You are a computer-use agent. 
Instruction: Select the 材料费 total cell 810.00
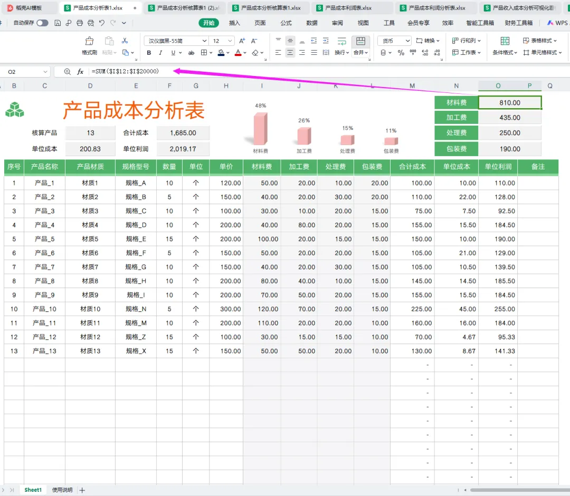pos(510,103)
